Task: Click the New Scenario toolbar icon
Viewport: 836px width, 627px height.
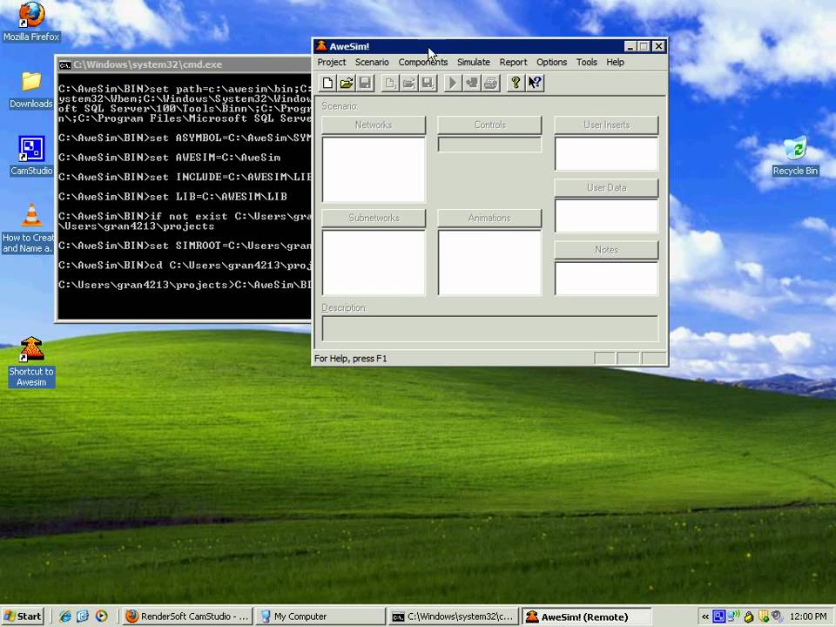Action: click(390, 83)
